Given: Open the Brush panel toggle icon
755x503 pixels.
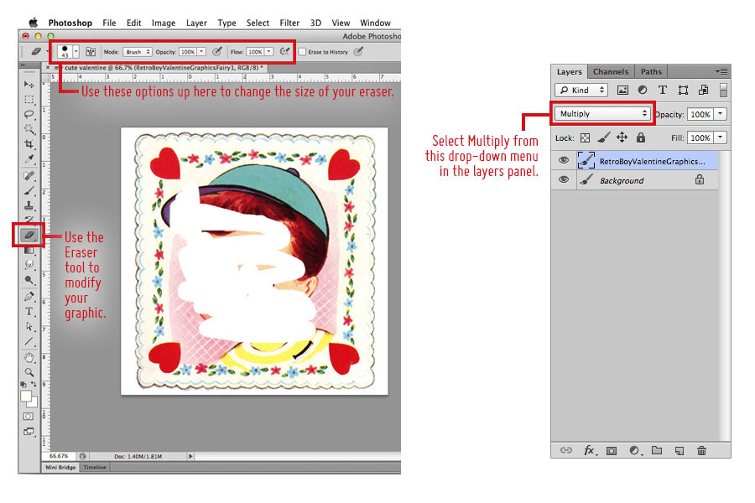Looking at the screenshot, I should (91, 51).
